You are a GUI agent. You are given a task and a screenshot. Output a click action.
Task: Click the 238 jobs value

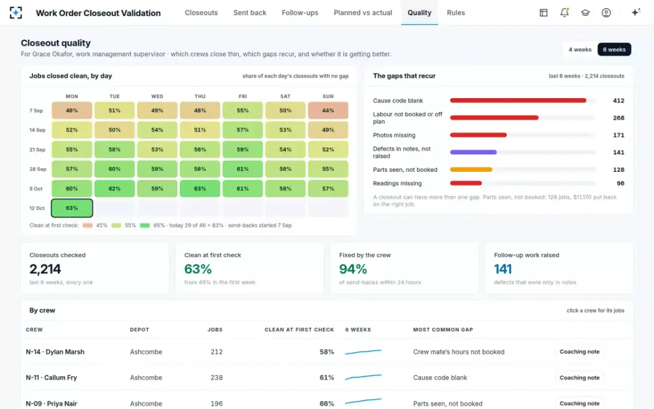216,377
